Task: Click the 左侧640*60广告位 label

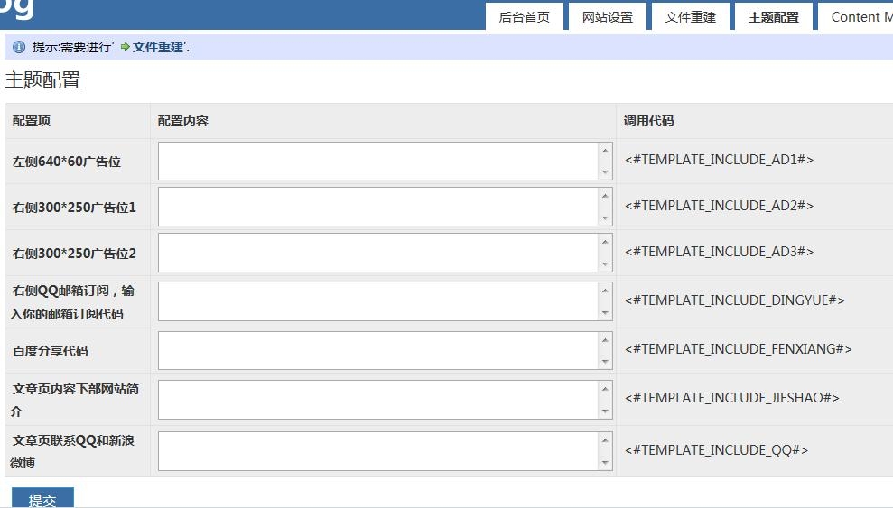Action: pos(67,162)
